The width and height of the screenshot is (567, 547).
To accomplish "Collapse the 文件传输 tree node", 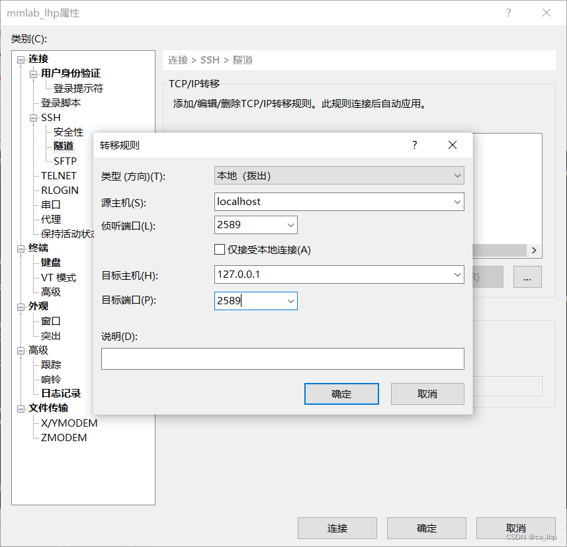I will click(x=21, y=409).
